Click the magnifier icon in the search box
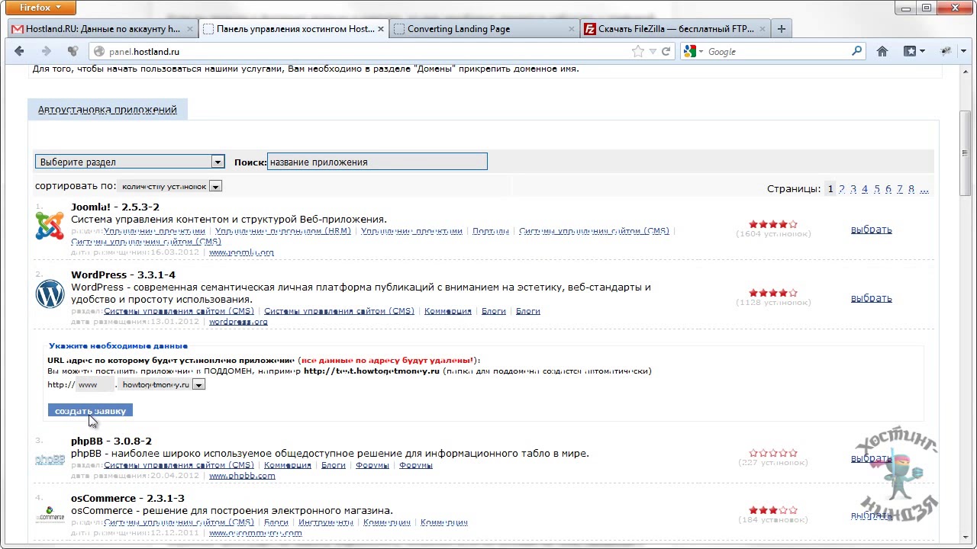977x549 pixels. coord(856,51)
